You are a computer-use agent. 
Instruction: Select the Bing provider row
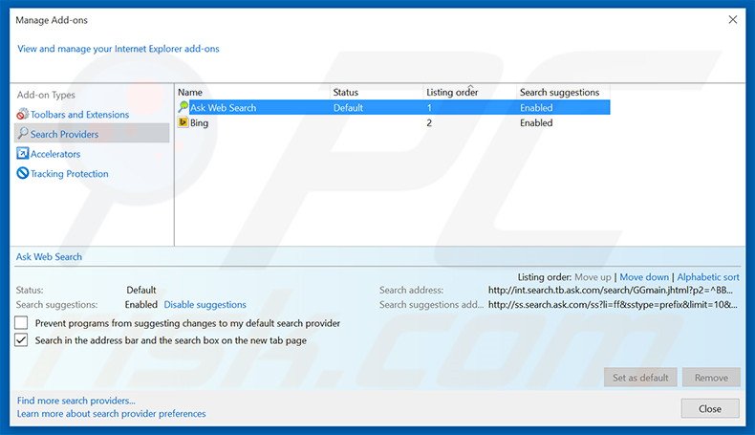[394, 122]
